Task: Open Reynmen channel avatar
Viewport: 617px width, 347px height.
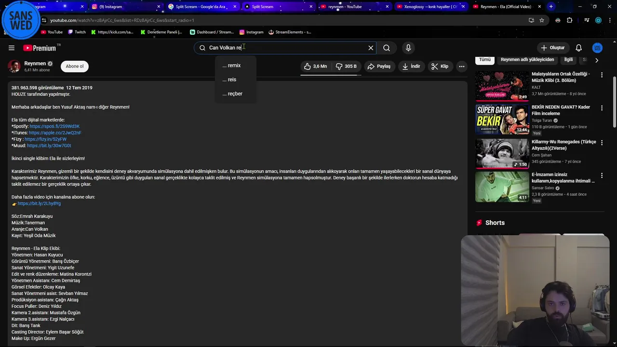Action: [x=14, y=67]
